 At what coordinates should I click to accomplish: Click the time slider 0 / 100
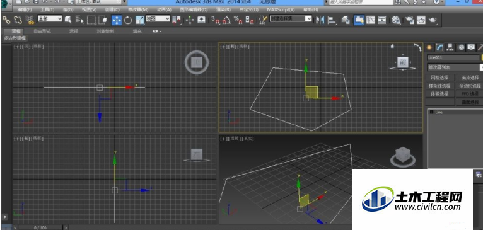(40, 227)
